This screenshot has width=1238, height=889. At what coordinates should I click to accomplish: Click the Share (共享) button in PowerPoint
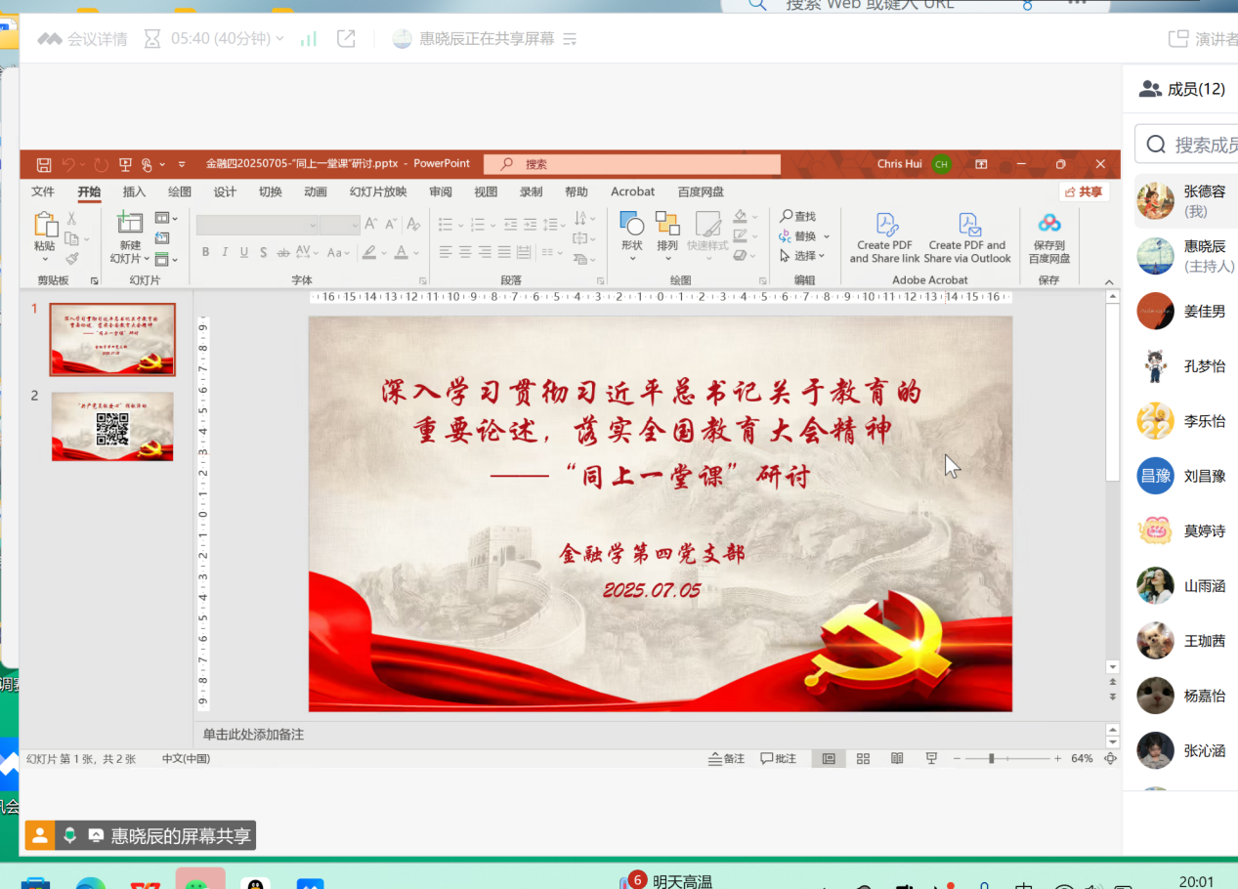click(x=1084, y=192)
